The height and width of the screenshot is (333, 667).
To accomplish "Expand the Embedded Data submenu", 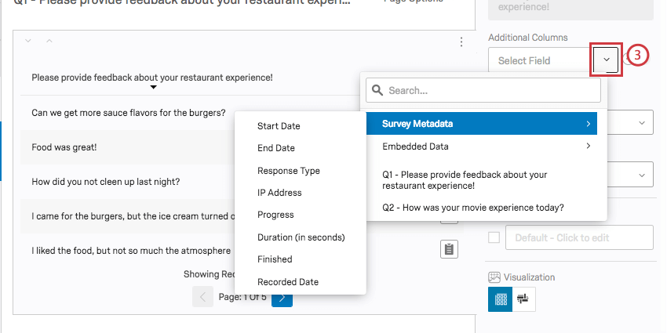I will [x=481, y=146].
